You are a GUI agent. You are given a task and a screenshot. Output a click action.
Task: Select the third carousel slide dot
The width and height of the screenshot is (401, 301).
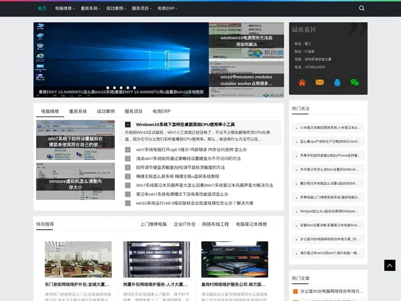coord(121,88)
